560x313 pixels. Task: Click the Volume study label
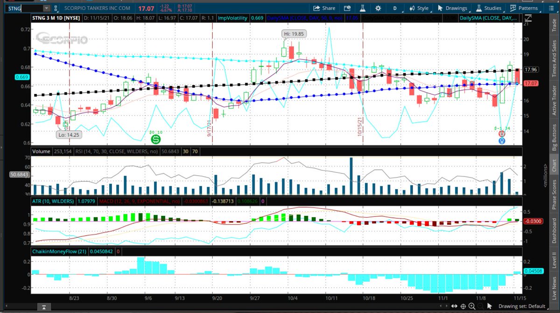[x=41, y=151]
